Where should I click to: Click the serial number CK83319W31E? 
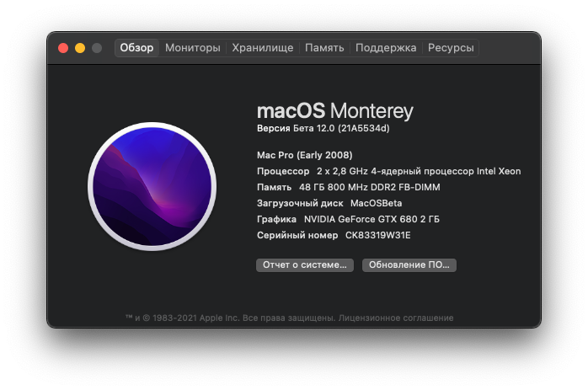(x=377, y=235)
